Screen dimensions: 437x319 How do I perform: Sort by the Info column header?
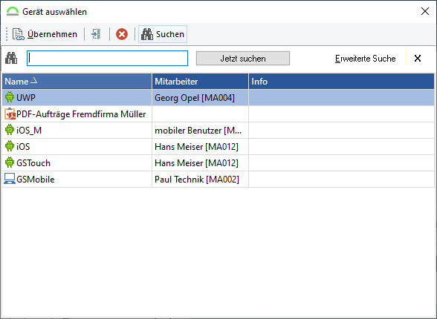341,82
